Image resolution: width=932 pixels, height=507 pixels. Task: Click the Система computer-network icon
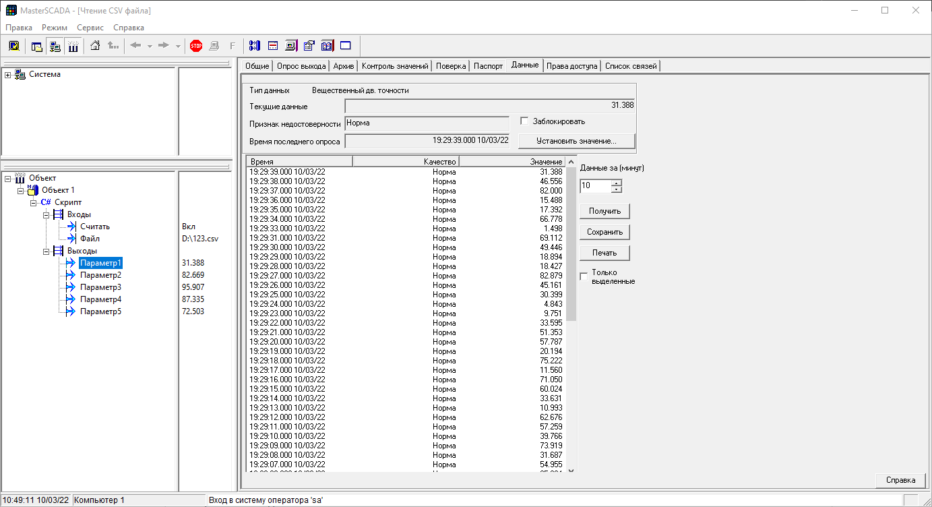(x=20, y=74)
